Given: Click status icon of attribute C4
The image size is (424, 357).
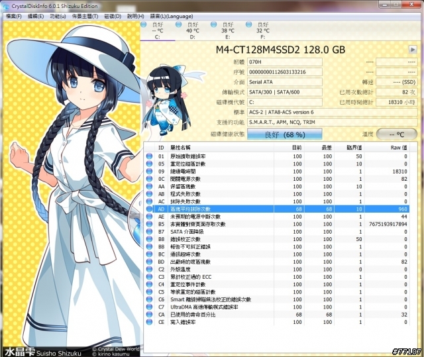Looking at the screenshot, I should pos(149,284).
